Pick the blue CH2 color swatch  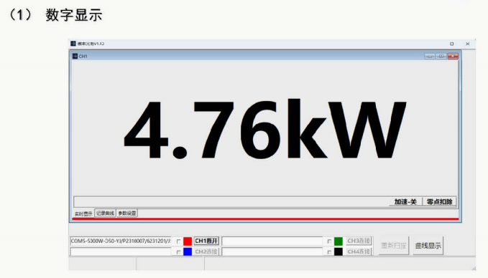click(x=188, y=251)
